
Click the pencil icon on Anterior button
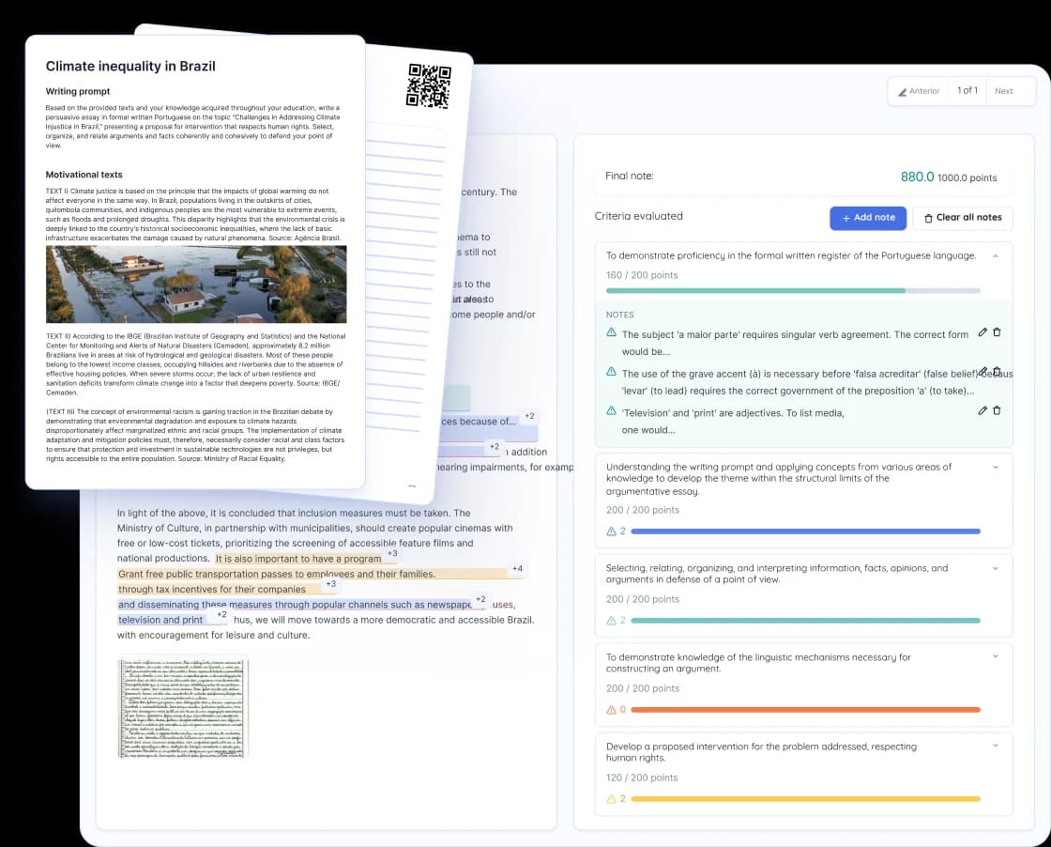pos(902,92)
